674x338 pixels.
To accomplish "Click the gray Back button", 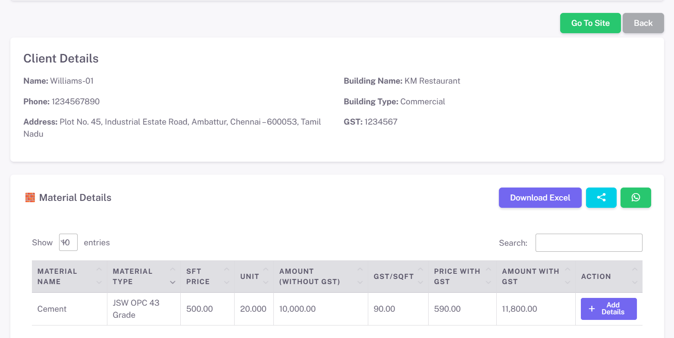I will 643,23.
